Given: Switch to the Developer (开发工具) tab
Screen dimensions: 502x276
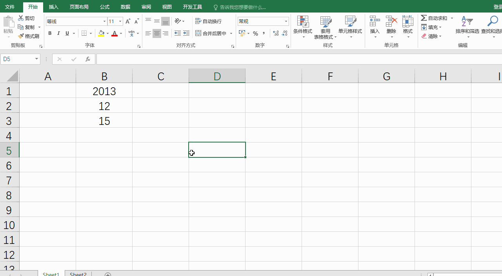Looking at the screenshot, I should point(193,7).
